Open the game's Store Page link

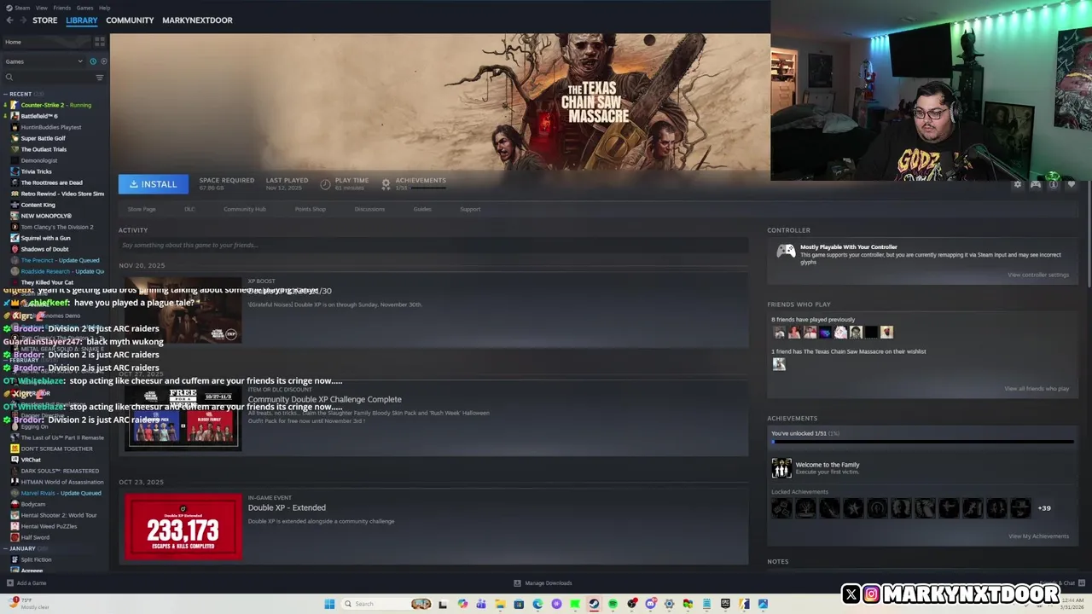(x=142, y=209)
